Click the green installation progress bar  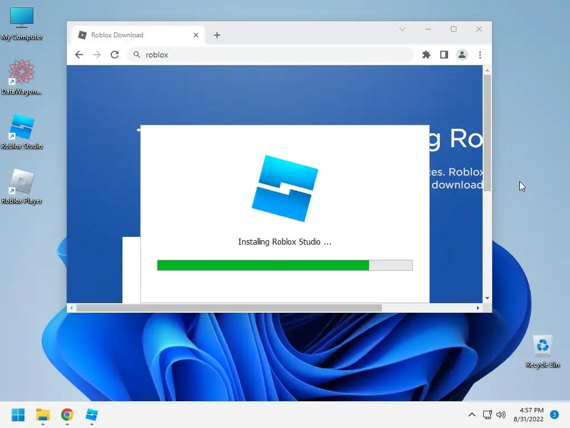tap(284, 265)
